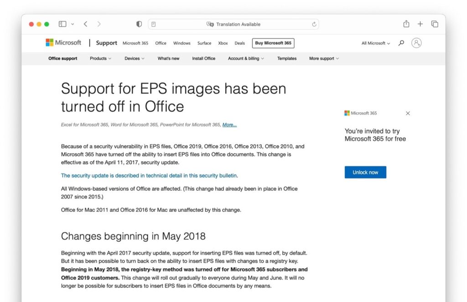Open the Privacy Report shield icon
Image resolution: width=467 pixels, height=302 pixels.
(139, 24)
